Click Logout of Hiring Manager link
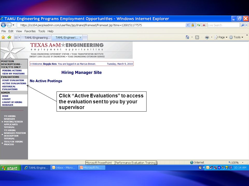Screen dimensions: 249x186 (12, 104)
